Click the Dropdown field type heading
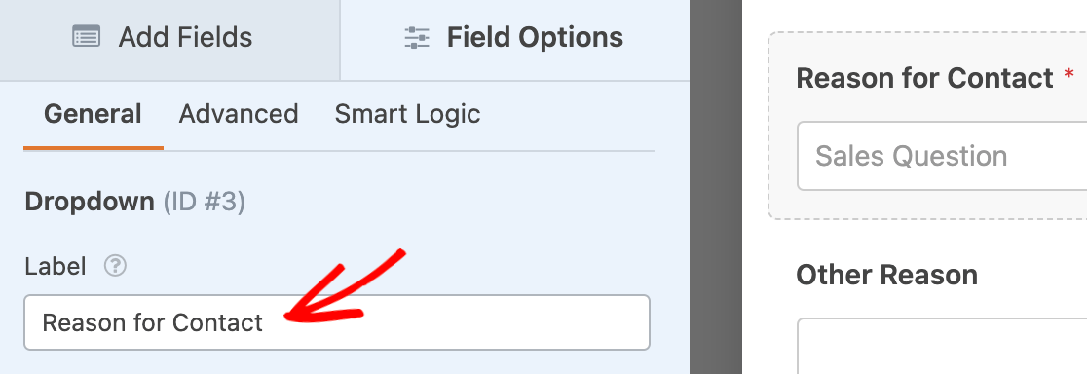Viewport: 1087px width, 374px height. tap(90, 203)
